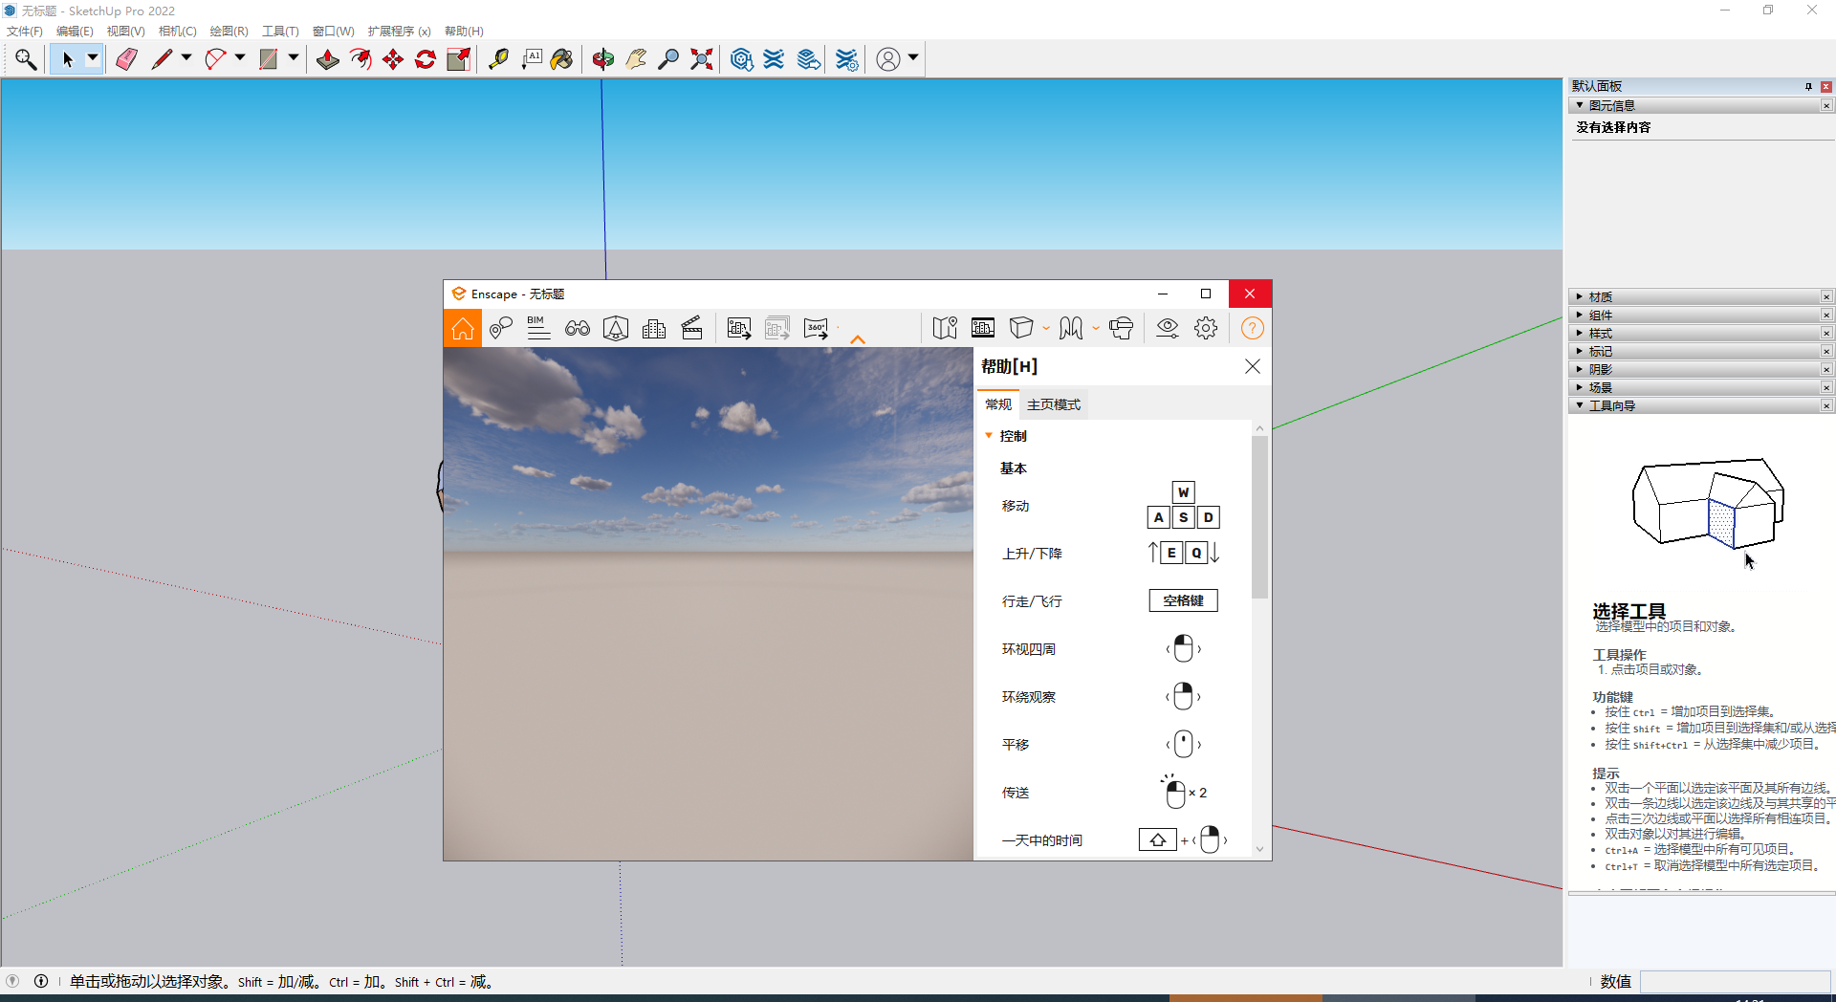
Task: Pick the Paint Bucket tool
Action: coord(561,58)
